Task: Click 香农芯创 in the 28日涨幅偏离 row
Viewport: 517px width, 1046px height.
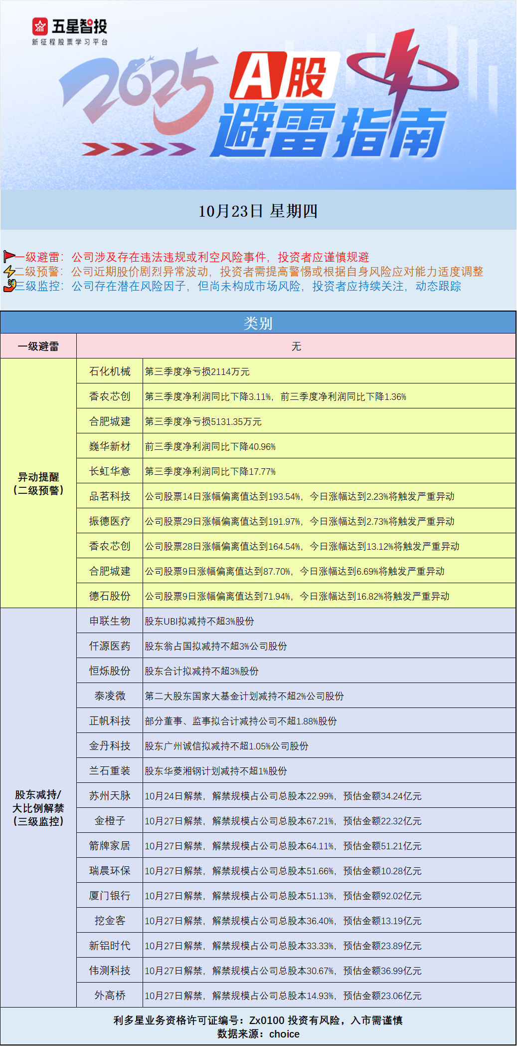Action: (x=110, y=546)
